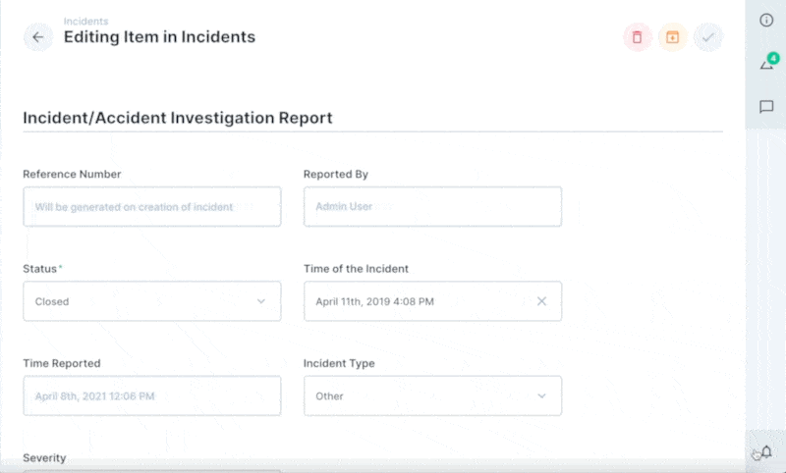Click the Severity field label
Image resolution: width=786 pixels, height=473 pixels.
point(44,458)
